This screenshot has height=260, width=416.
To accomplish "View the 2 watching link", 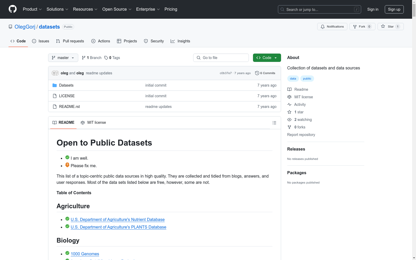I will (x=300, y=120).
